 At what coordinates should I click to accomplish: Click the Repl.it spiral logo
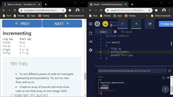point(97,24)
